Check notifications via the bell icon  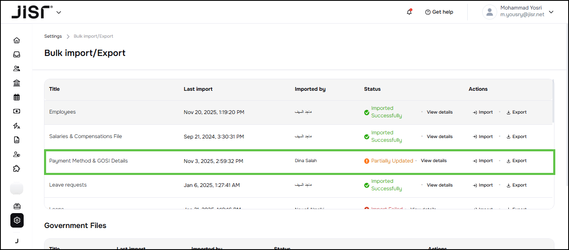(409, 12)
